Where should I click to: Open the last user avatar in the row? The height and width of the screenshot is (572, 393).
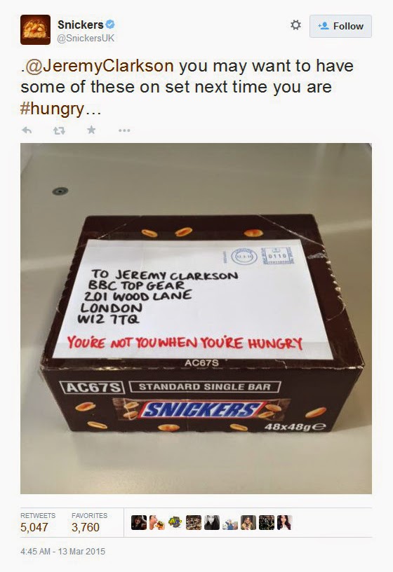tap(285, 522)
